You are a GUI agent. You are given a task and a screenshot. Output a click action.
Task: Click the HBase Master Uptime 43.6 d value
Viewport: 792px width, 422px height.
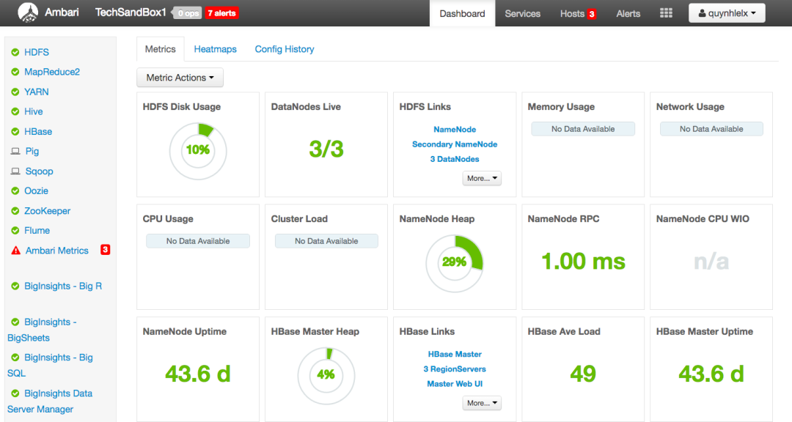tap(711, 374)
